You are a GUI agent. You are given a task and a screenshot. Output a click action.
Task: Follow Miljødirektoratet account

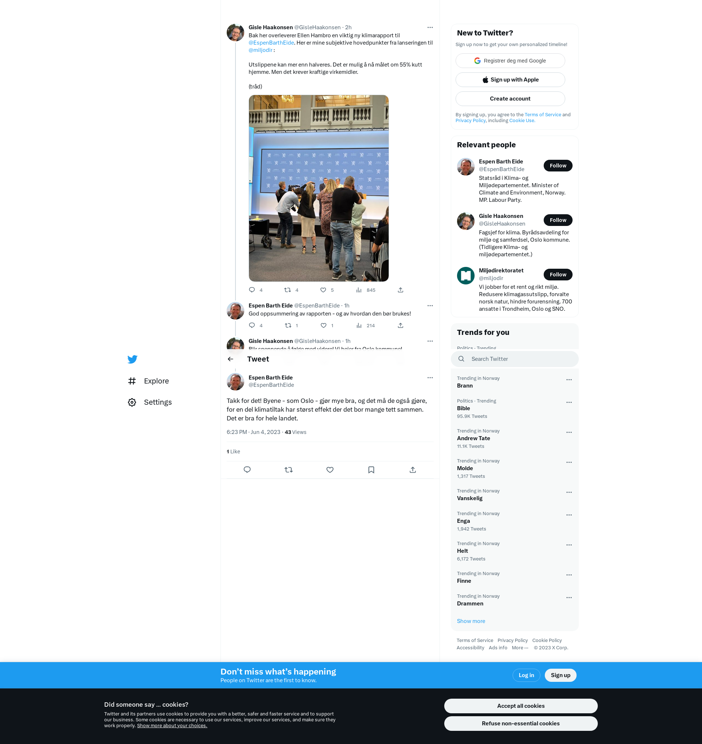pos(558,275)
